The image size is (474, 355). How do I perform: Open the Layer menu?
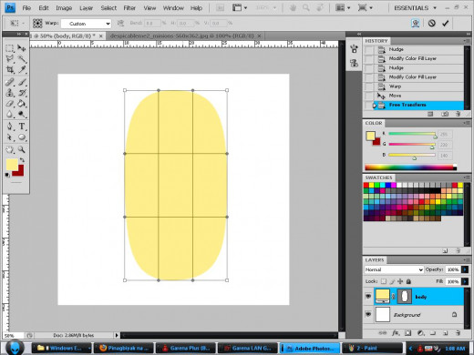click(x=86, y=8)
